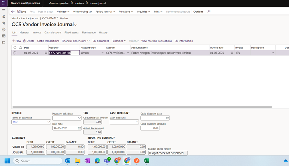289x166 pixels.
Task: Launch Excel from the taskbar
Action: point(146,161)
